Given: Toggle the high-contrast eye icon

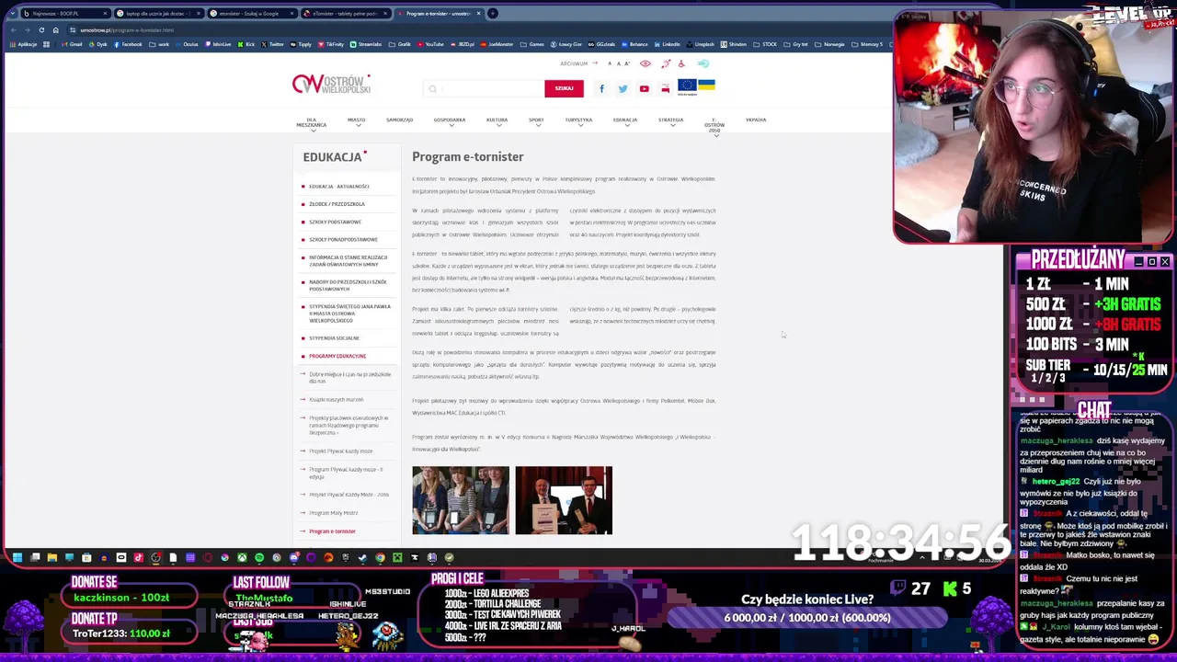Looking at the screenshot, I should pos(645,63).
